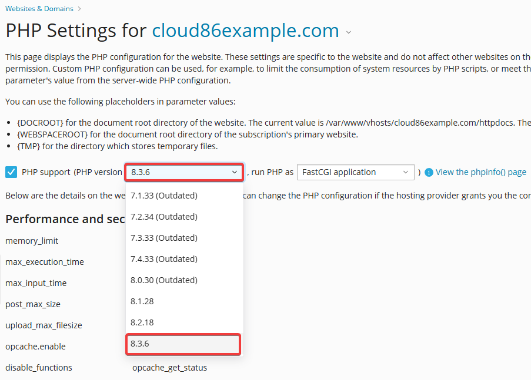Expand the domain switcher chevron beside cloud86example.com
This screenshot has width=531, height=380.
coord(349,32)
